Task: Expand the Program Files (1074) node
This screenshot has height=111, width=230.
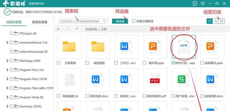Action: tap(7, 79)
